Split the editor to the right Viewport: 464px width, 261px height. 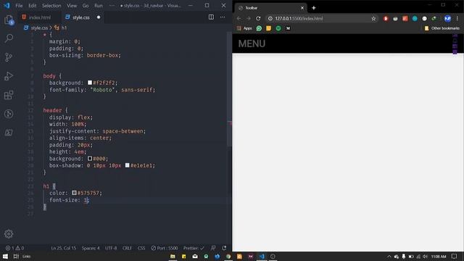pos(211,17)
